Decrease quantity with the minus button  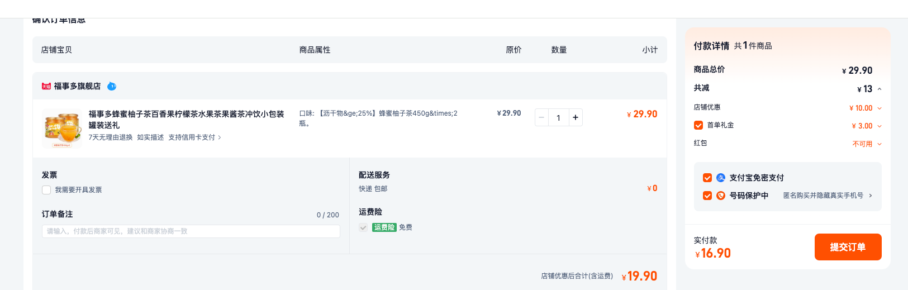541,117
